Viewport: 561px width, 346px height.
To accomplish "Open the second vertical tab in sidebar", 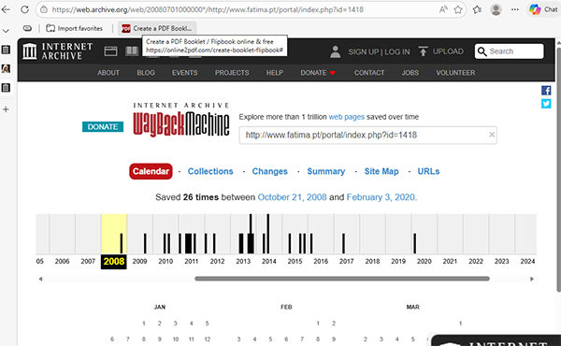I will click(6, 68).
